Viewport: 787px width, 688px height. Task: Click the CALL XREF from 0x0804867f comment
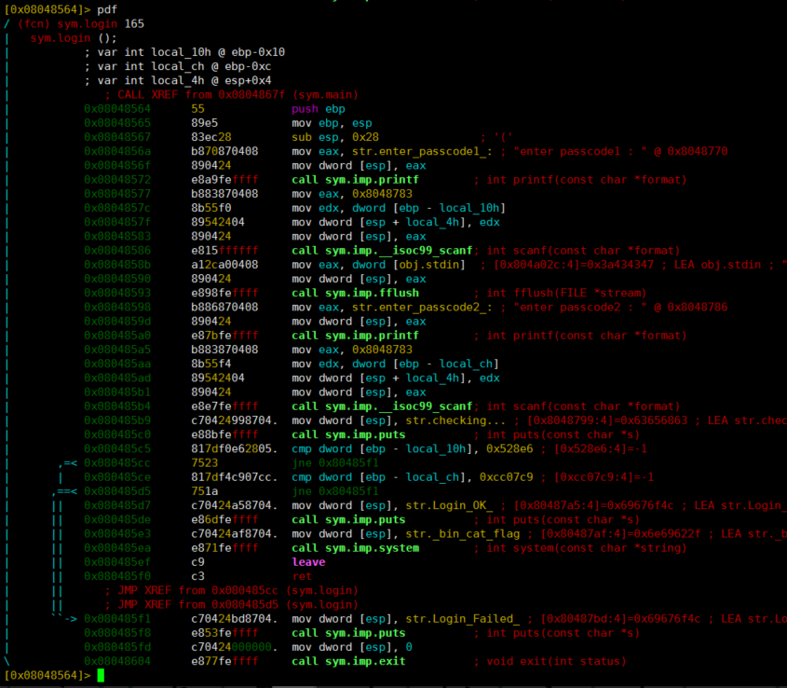[232, 94]
